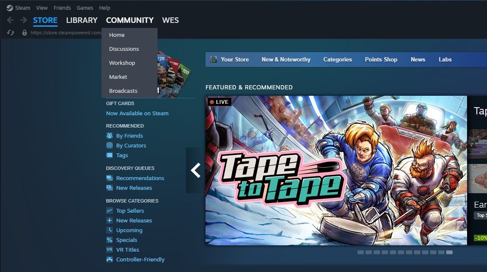The image size is (487, 272).
Task: Open the By Curators link
Action: tap(131, 145)
